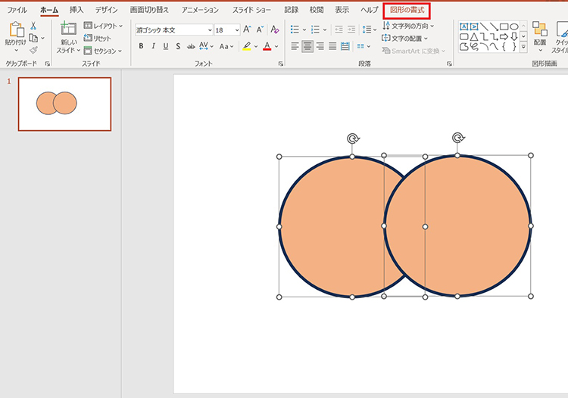Screen dimensions: 568x398
Task: Switch to the Insert (挿入) tab
Action: pos(76,10)
